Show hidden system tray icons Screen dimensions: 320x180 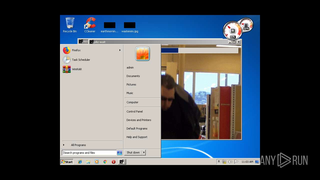click(219, 162)
